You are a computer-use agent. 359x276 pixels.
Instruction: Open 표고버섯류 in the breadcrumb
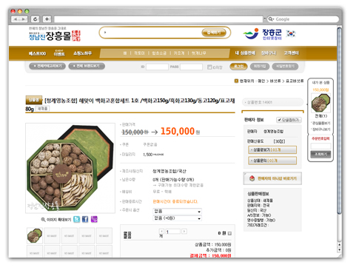(x=295, y=81)
